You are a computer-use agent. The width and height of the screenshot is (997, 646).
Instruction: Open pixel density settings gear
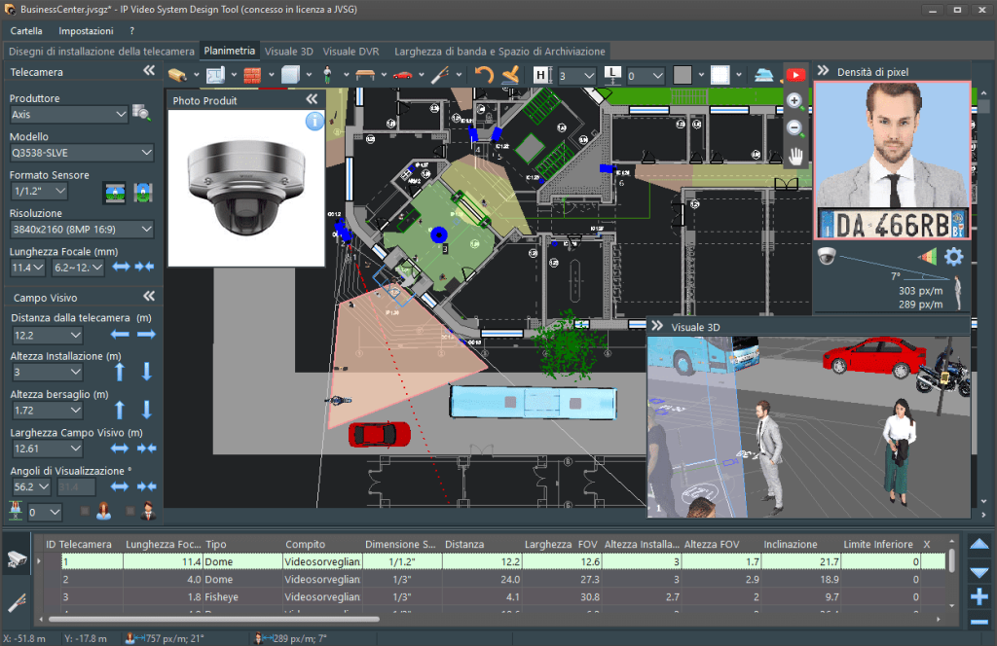point(954,257)
